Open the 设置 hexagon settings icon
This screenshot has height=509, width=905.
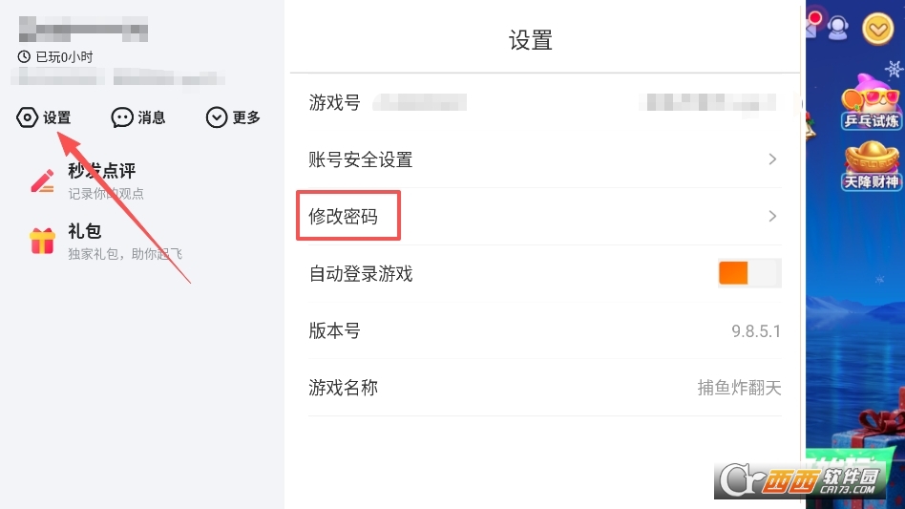tap(28, 117)
